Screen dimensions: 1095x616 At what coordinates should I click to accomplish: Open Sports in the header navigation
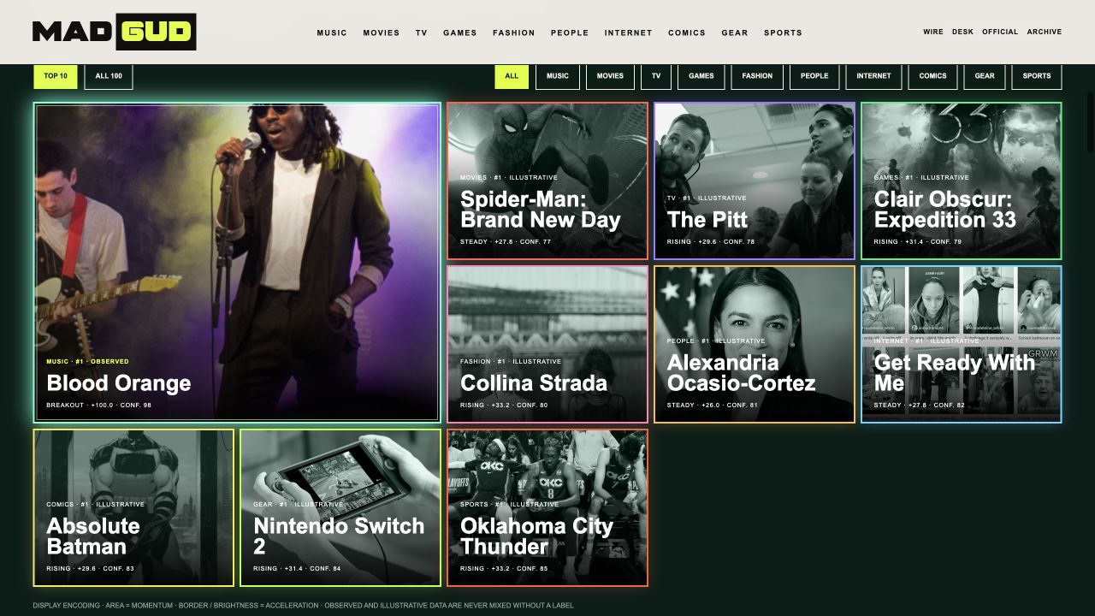pos(783,33)
